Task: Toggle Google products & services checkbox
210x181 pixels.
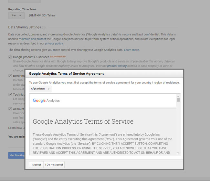Action: (x=10, y=57)
